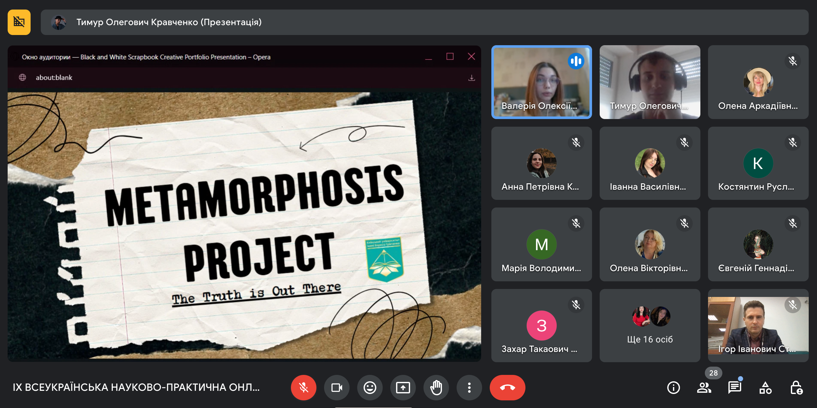Click Тимур Олегович Кравченко presentation title bar
Screen dimensions: 817x408
169,22
